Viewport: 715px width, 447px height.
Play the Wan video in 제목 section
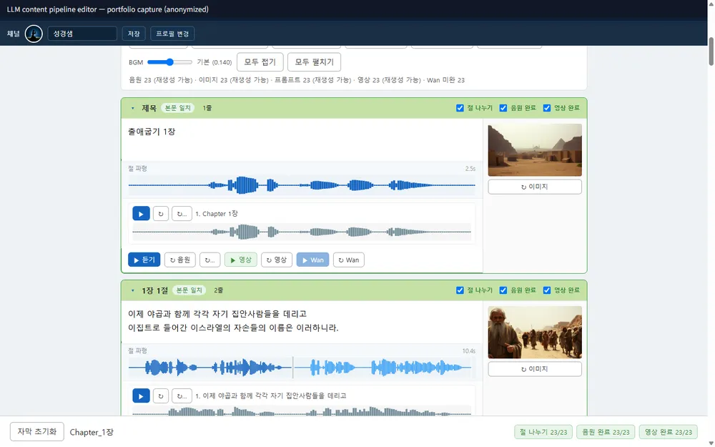(313, 260)
